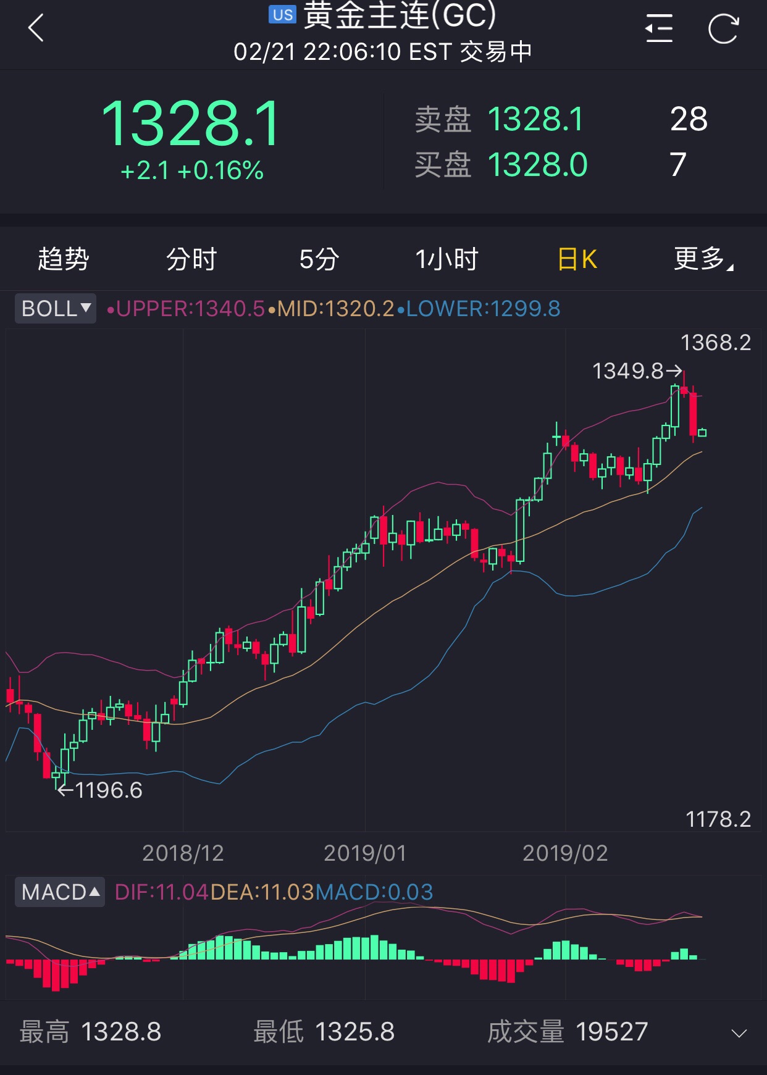The image size is (767, 1075).
Task: Tap the 成交量 19527 volume readout
Action: 568,1032
